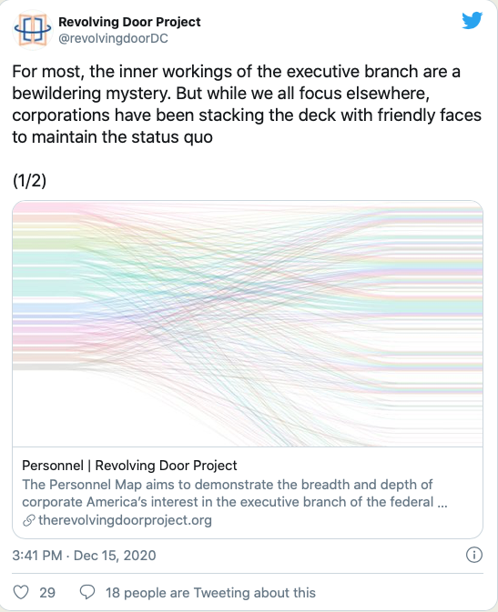
Task: Click the Personnel Map card description text
Action: (235, 493)
